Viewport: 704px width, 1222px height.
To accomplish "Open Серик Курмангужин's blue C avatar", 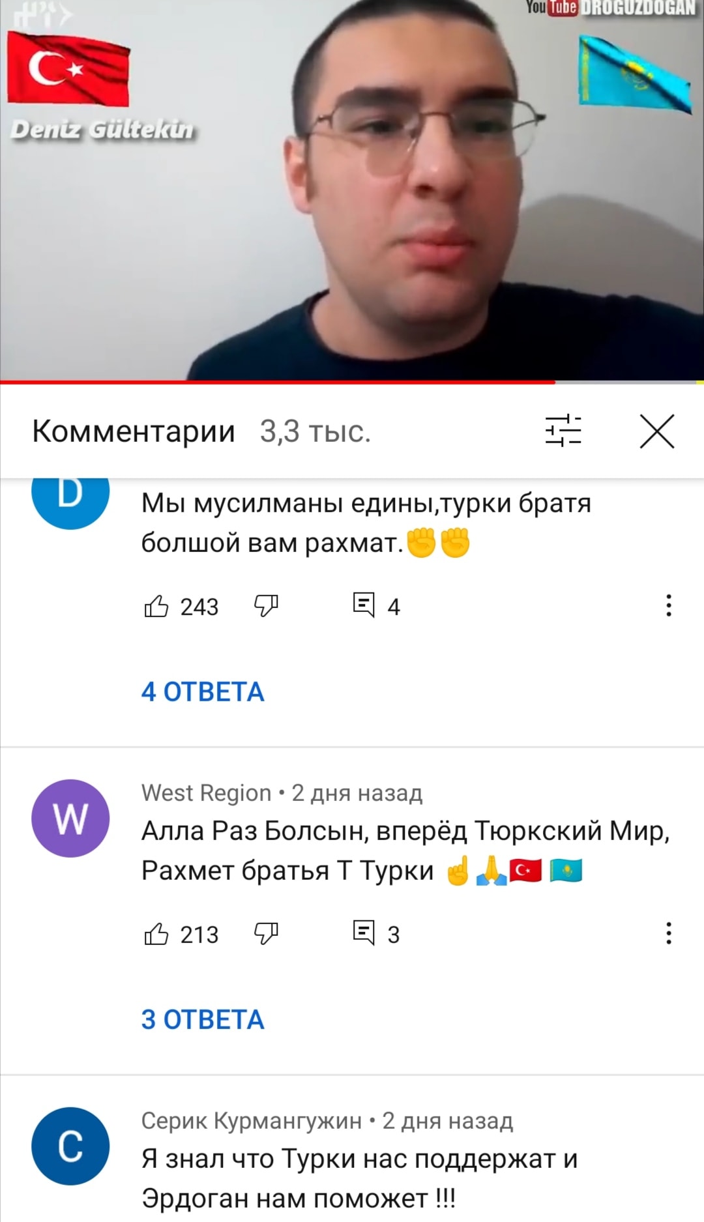I will pyautogui.click(x=70, y=1146).
